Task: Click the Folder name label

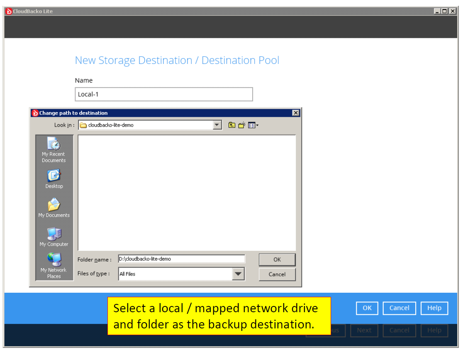Action: coord(95,259)
